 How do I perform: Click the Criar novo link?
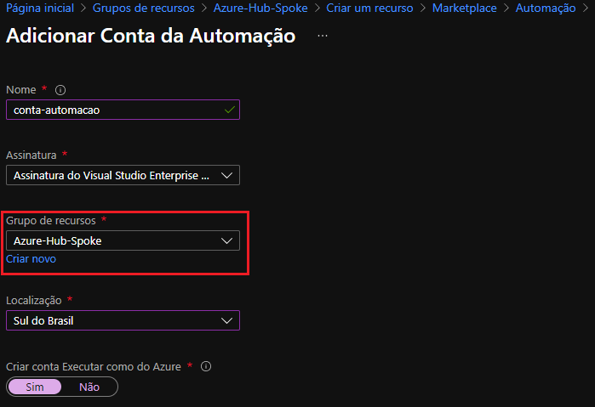pos(31,259)
